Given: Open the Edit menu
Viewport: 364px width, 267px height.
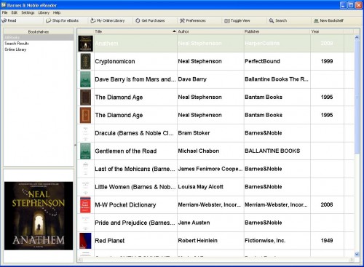Looking at the screenshot, I should 15,12.
